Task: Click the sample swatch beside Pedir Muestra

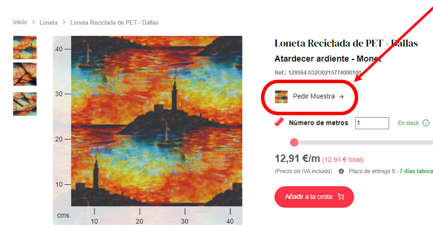Action: (x=281, y=97)
